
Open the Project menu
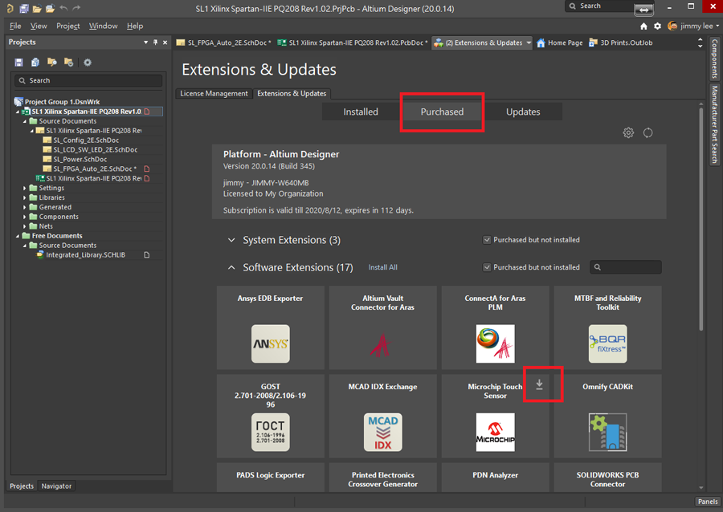tap(68, 26)
